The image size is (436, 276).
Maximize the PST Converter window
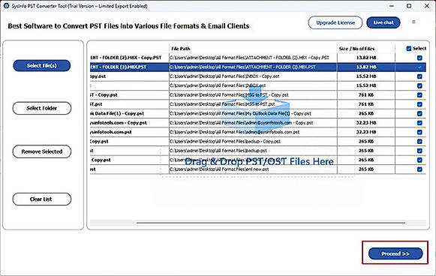(409, 6)
